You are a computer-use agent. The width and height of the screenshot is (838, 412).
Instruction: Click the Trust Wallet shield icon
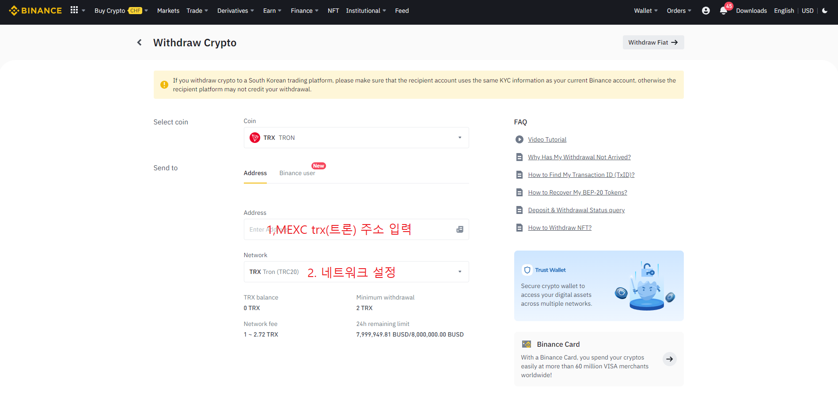pos(527,270)
